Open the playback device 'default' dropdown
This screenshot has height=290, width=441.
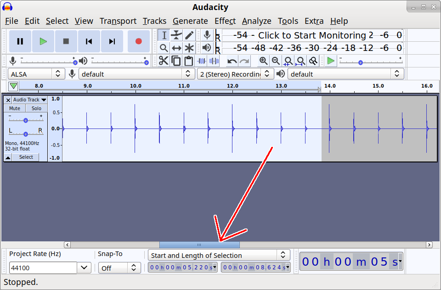tap(345, 74)
